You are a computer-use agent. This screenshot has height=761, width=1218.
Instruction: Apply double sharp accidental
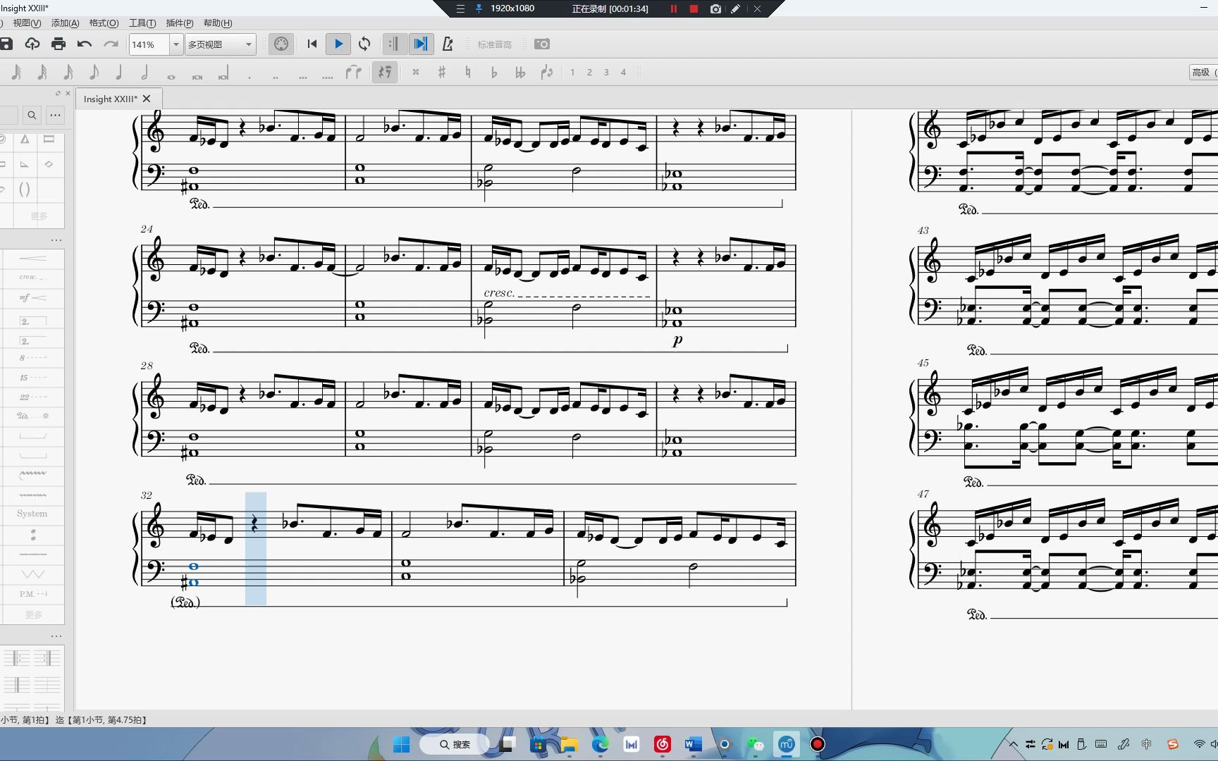pyautogui.click(x=416, y=72)
